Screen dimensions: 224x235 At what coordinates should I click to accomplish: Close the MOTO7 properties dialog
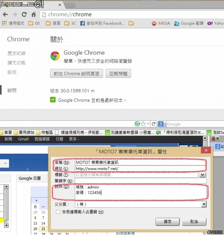point(206,150)
